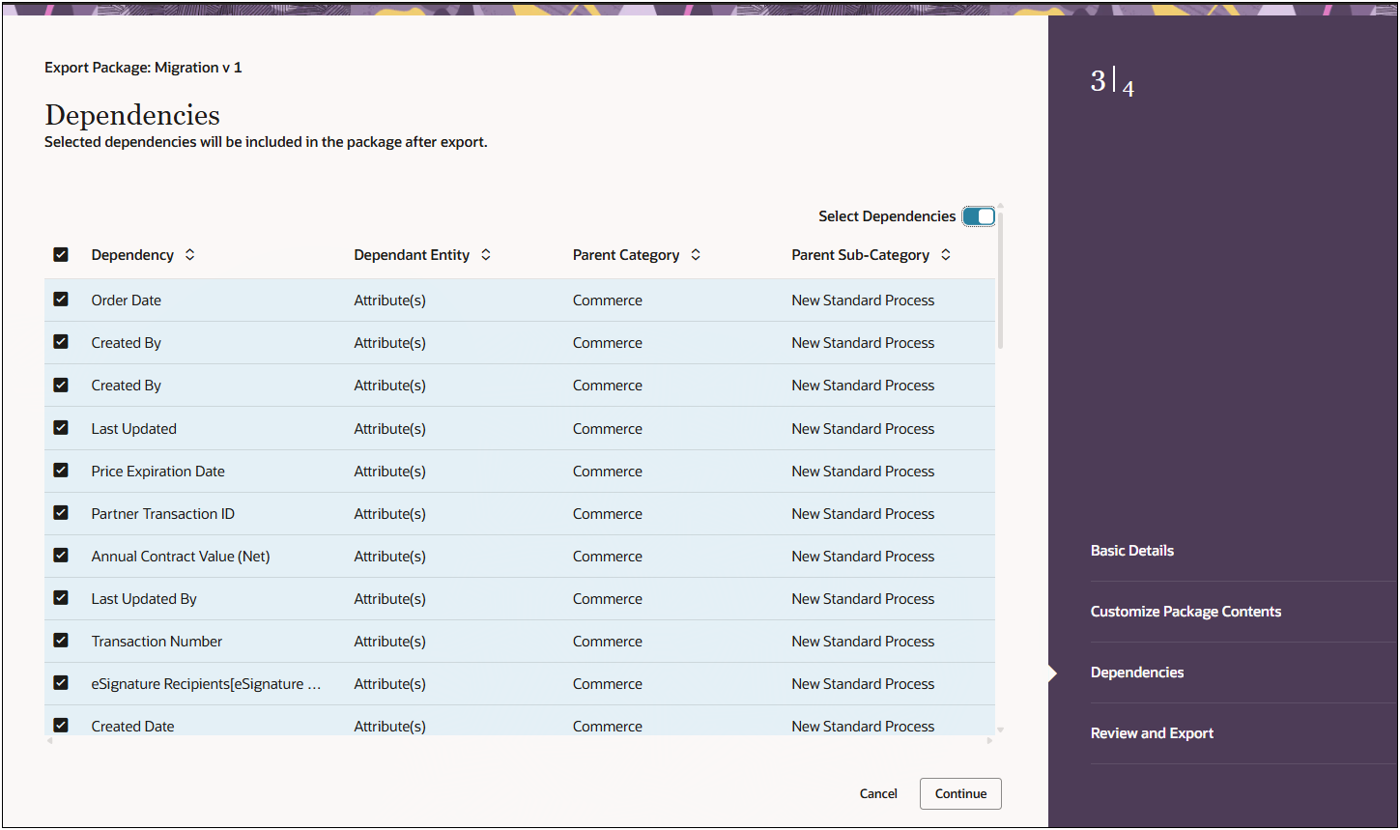Click the vertical table scrollbar
This screenshot has width=1400, height=830.
coord(1001,280)
